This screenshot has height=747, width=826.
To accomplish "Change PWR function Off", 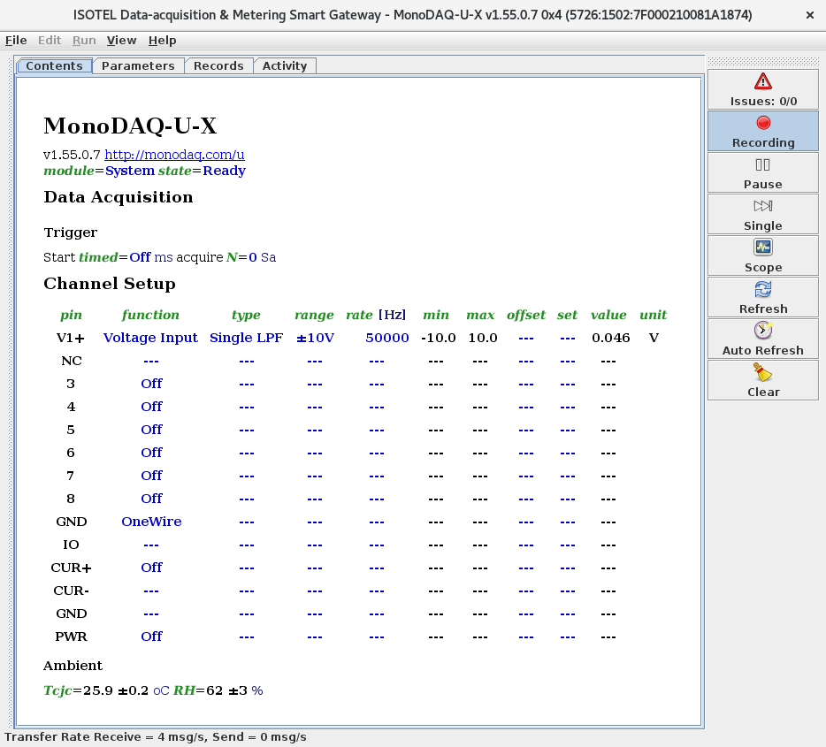I will [x=152, y=636].
